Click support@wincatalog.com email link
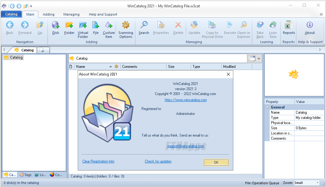326x187 pixels. [x=185, y=146]
